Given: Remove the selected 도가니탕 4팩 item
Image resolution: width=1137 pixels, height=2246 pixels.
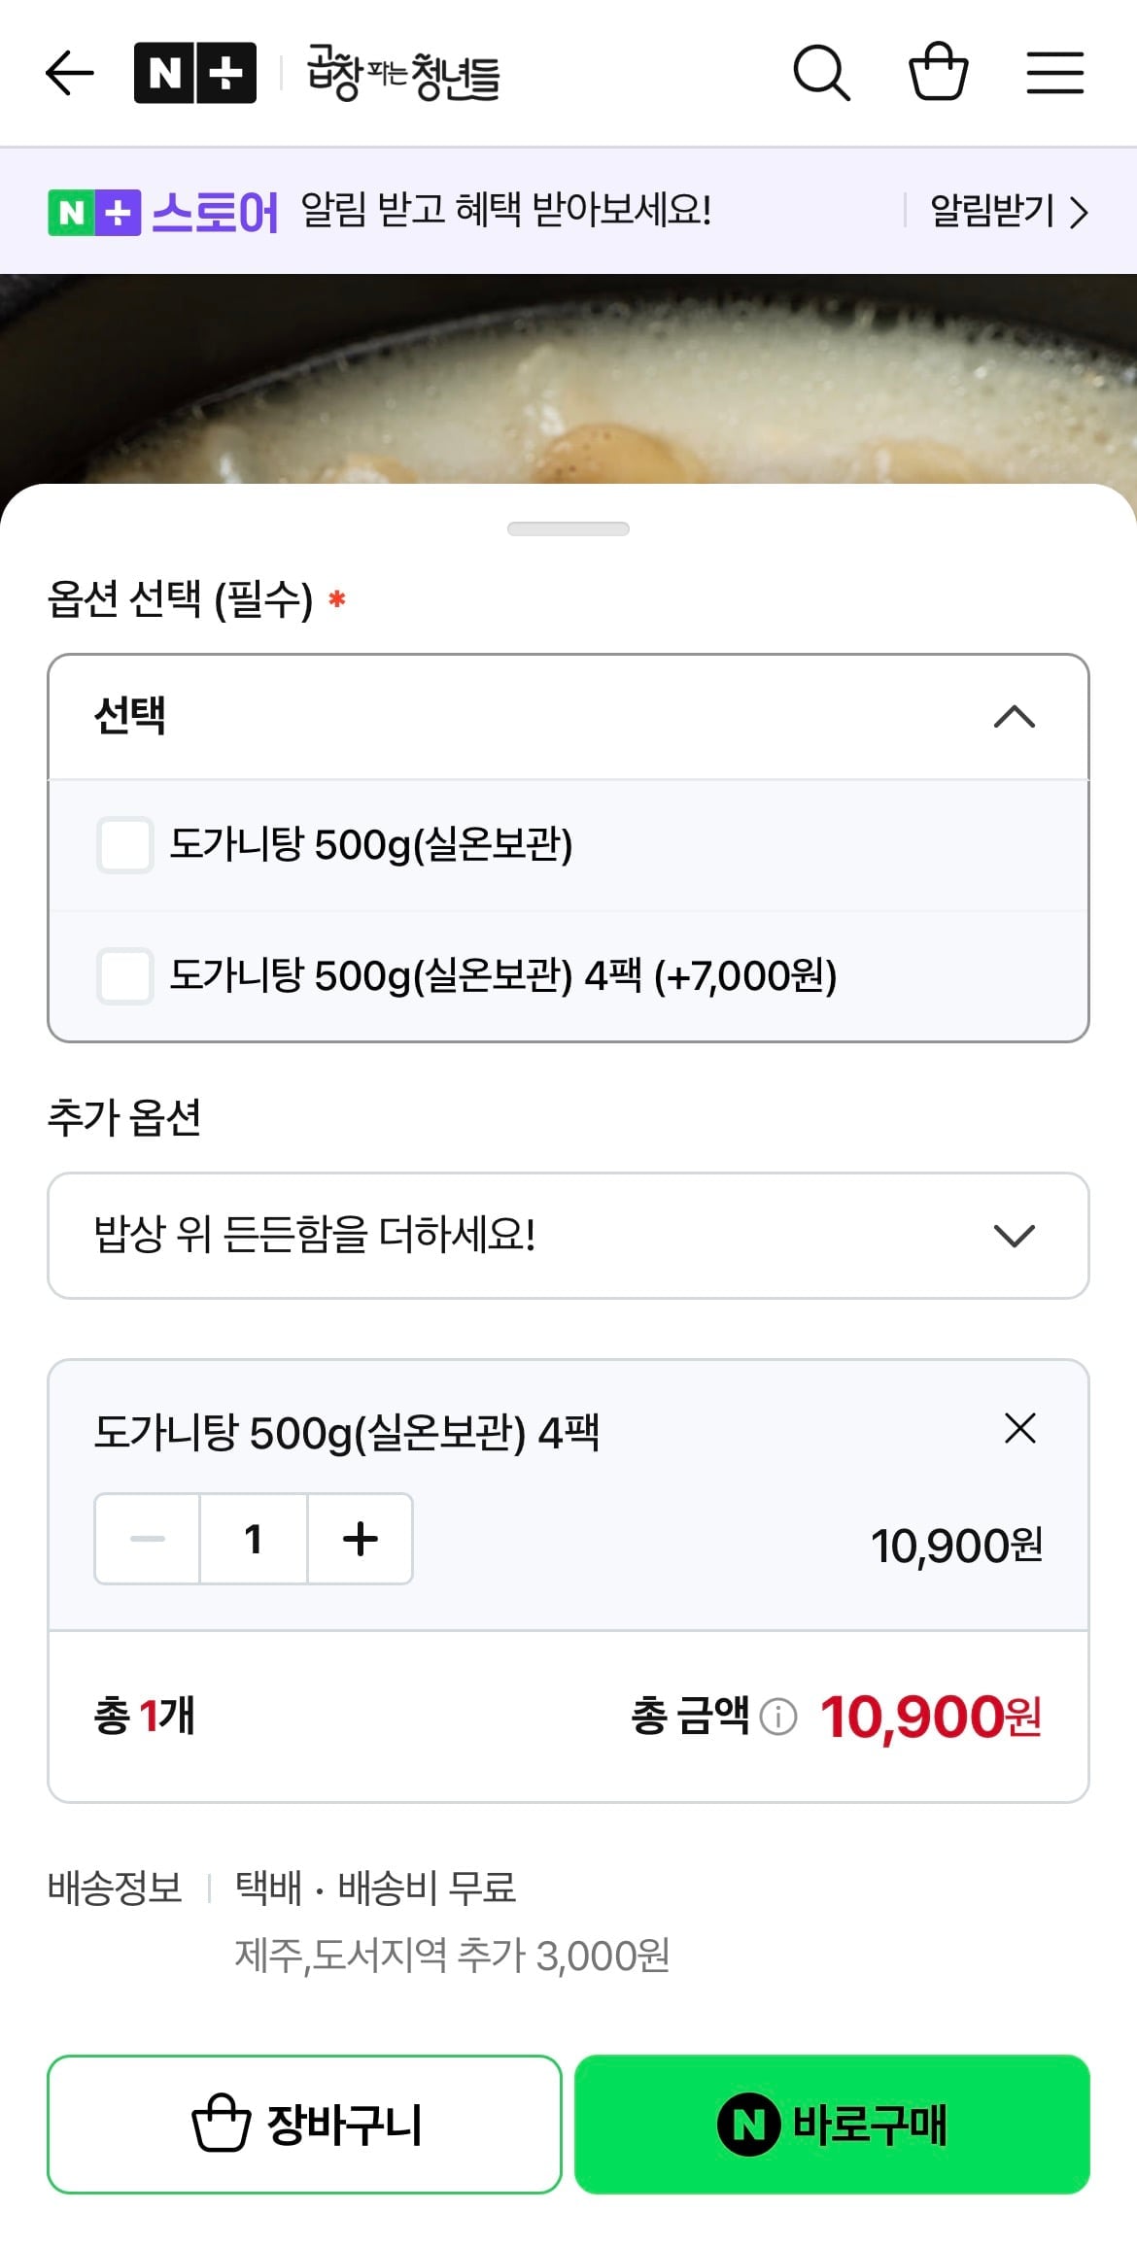Looking at the screenshot, I should click(1019, 1428).
